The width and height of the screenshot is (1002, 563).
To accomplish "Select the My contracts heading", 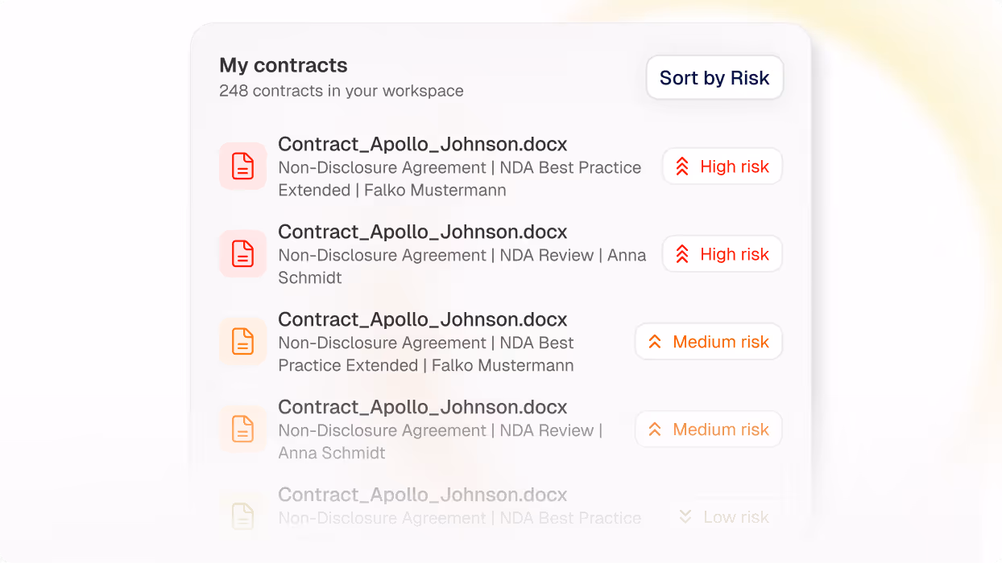I will 284,65.
